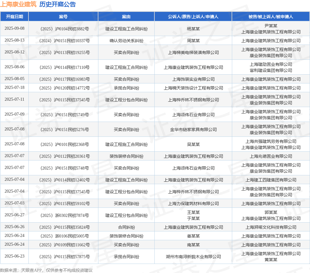The height and width of the screenshot is (273, 310).
Task: Click case number (2025)沪0151民初5748号
Action: (65, 168)
